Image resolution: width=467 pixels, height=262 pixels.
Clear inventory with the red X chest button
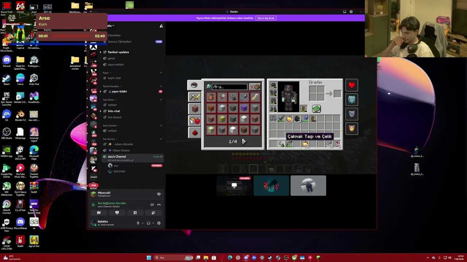(x=255, y=87)
